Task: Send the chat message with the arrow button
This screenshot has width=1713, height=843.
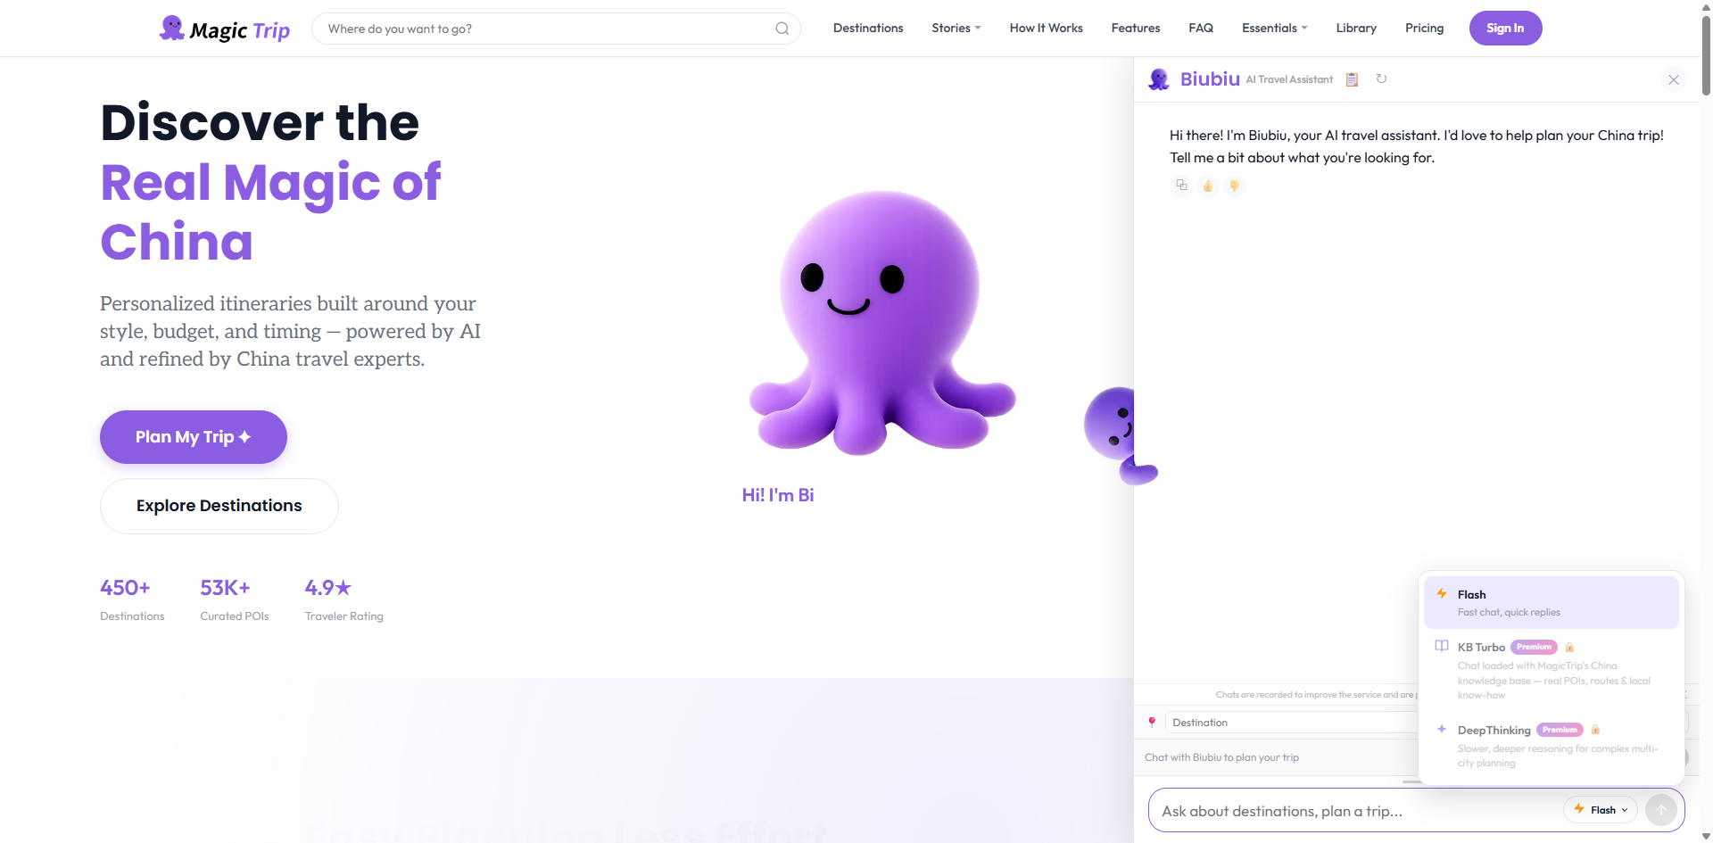Action: (x=1661, y=810)
